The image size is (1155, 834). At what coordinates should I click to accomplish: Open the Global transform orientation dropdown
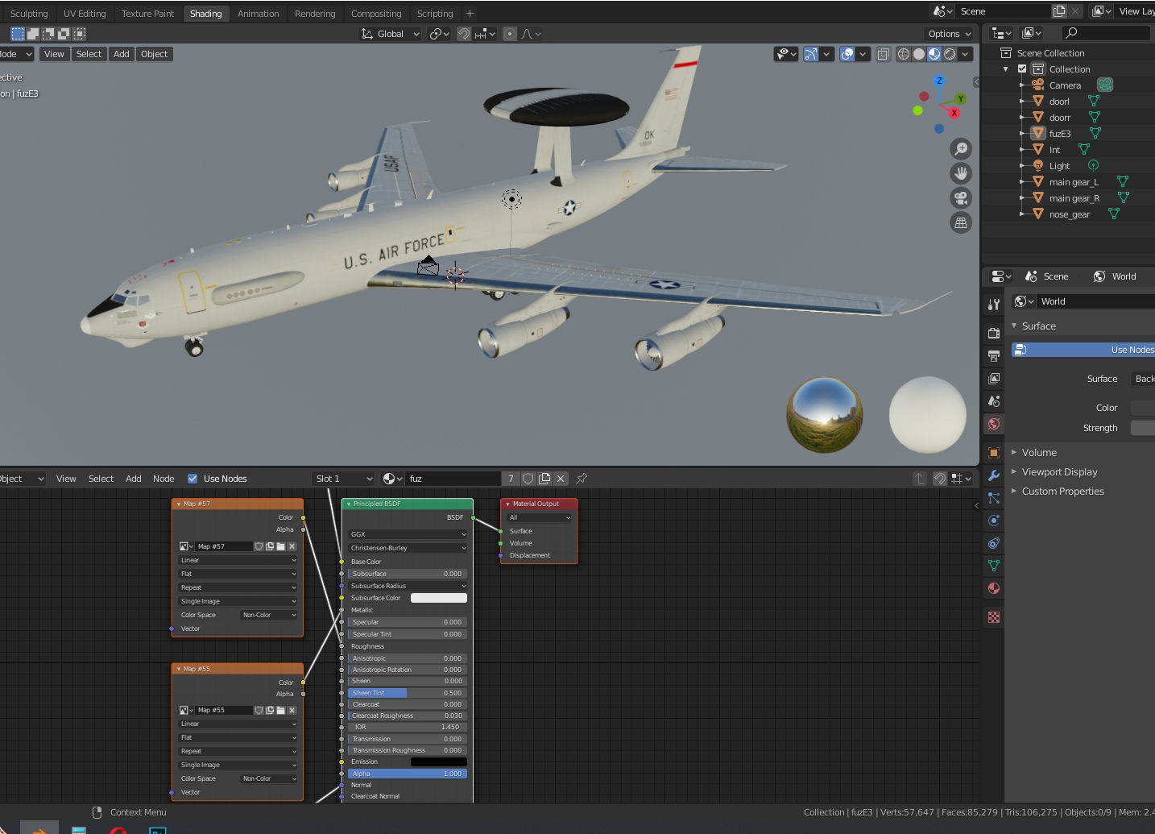(x=390, y=34)
